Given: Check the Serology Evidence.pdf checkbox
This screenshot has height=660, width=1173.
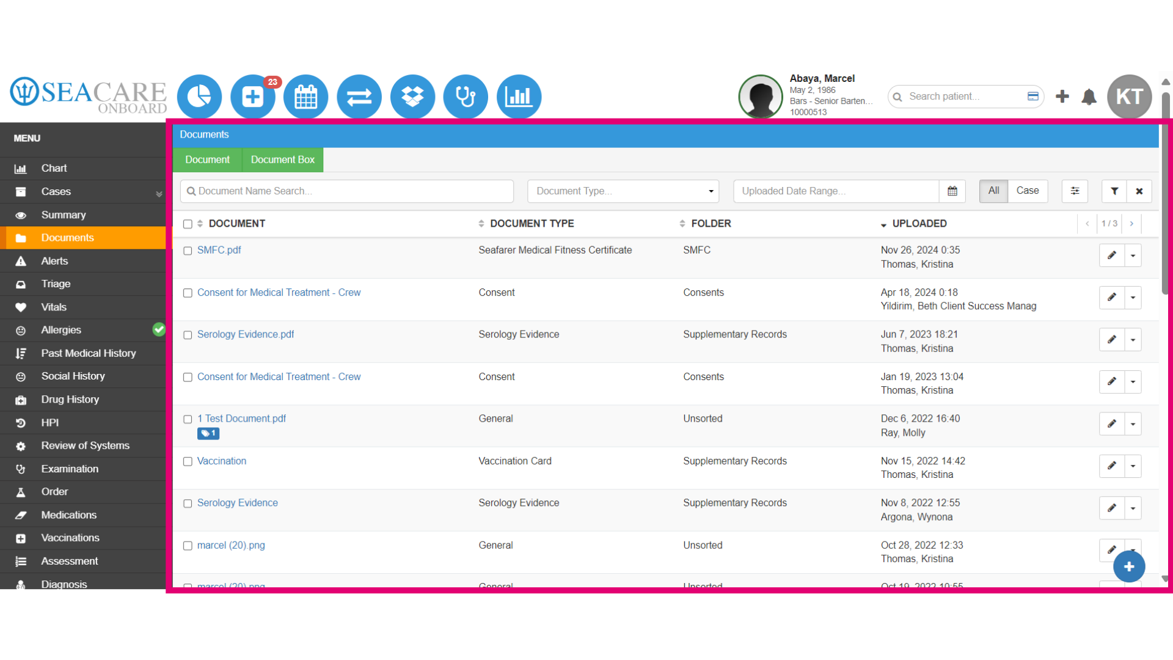Looking at the screenshot, I should pyautogui.click(x=188, y=335).
